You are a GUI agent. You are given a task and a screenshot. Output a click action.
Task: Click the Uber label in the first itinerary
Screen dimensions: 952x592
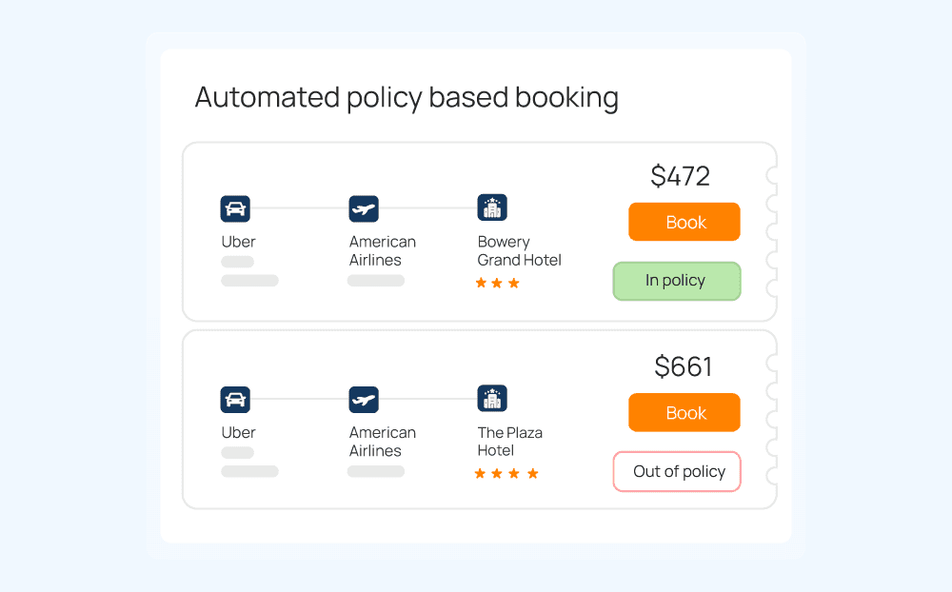coord(239,242)
